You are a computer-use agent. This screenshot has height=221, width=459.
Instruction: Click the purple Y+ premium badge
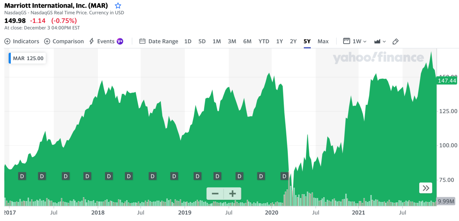click(x=120, y=41)
